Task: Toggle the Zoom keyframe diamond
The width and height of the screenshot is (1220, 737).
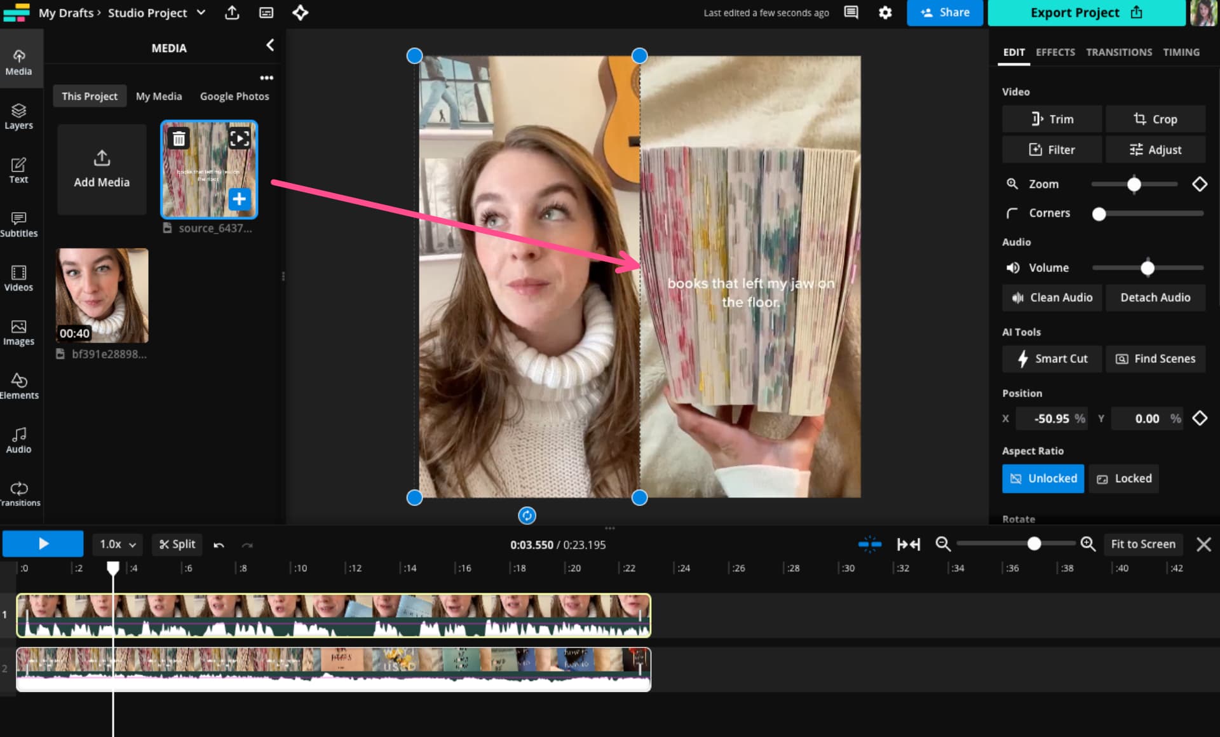Action: point(1199,184)
